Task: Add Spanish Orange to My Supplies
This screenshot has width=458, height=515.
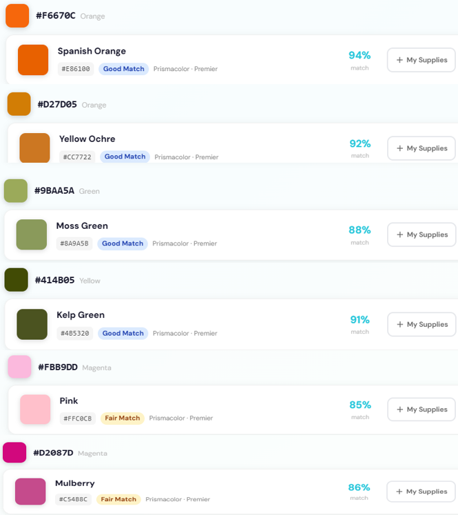Action: coord(421,60)
